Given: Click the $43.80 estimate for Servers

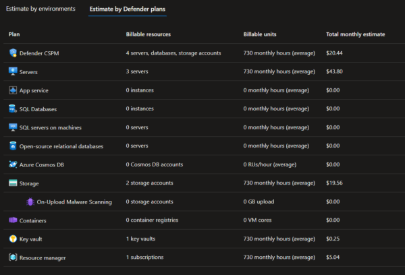Looking at the screenshot, I should click(x=334, y=71).
